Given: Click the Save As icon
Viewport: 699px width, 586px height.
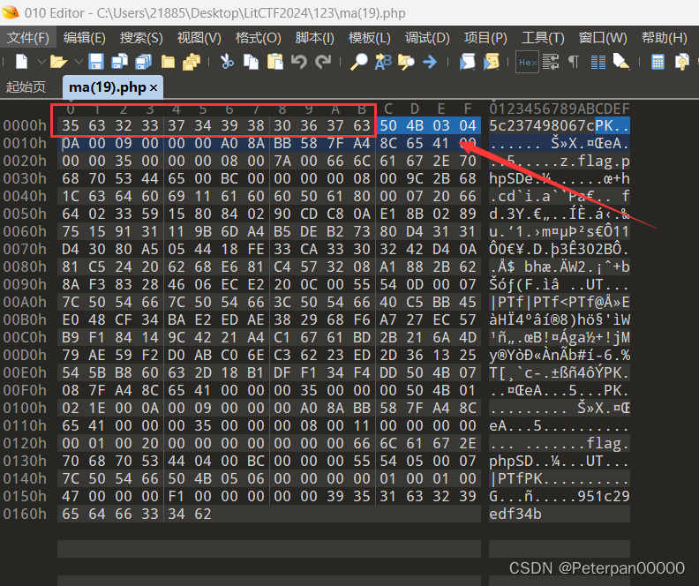Looking at the screenshot, I should [x=119, y=62].
